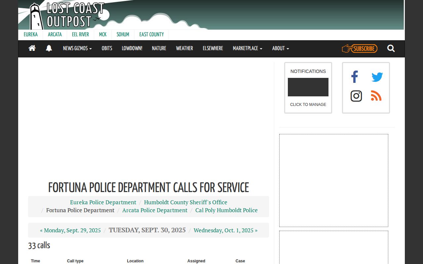This screenshot has width=423, height=264.
Task: Switch to the Eureka region tab
Action: click(31, 34)
